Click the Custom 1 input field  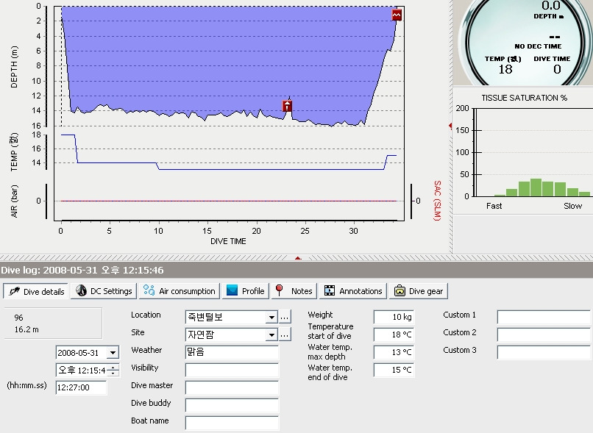(544, 317)
